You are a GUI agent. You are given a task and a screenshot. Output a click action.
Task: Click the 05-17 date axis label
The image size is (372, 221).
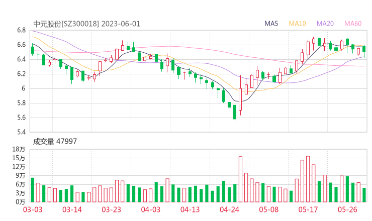308,209
